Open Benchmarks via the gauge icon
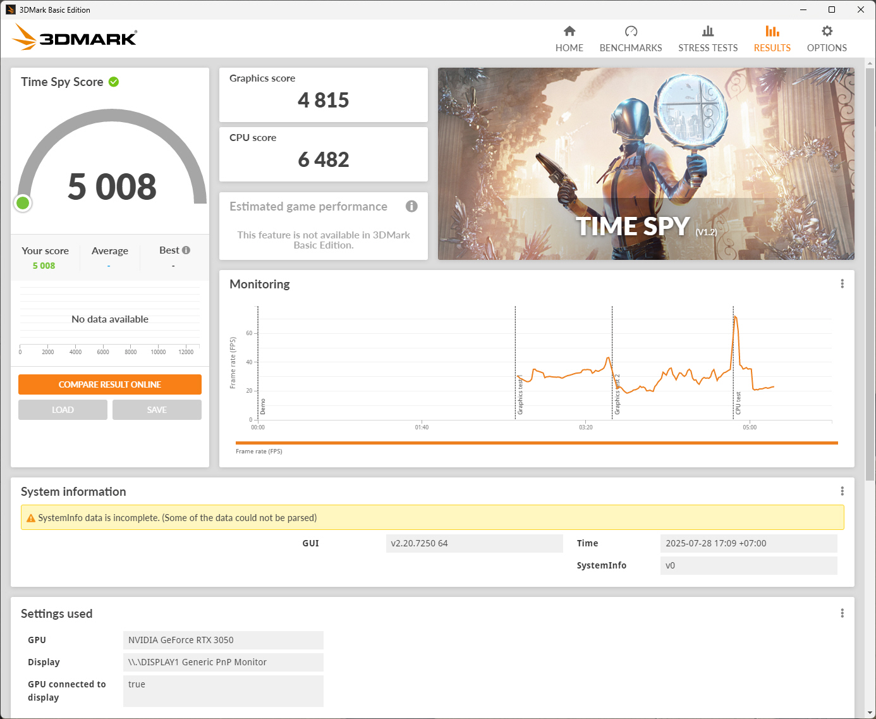The image size is (876, 719). [630, 31]
